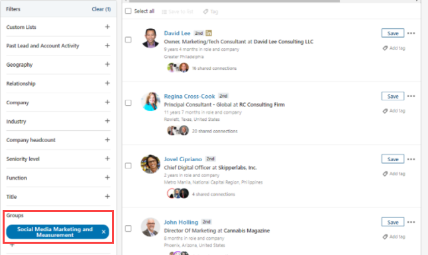View Regina Cross-Cook's 20 shared connections

tap(215, 131)
